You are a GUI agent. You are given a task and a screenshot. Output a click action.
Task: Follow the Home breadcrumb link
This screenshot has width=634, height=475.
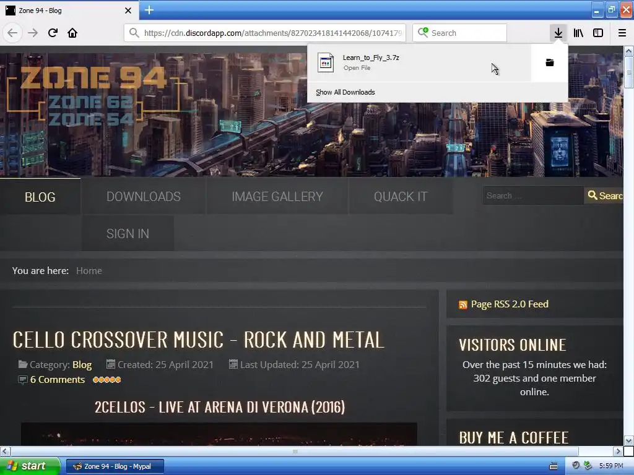(x=89, y=271)
